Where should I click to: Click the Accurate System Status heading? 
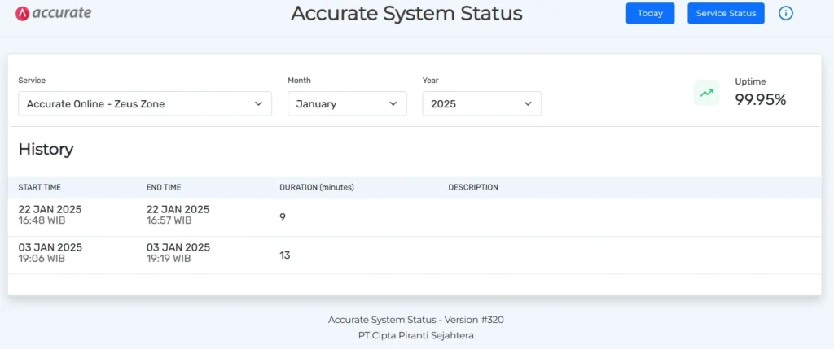pyautogui.click(x=406, y=13)
